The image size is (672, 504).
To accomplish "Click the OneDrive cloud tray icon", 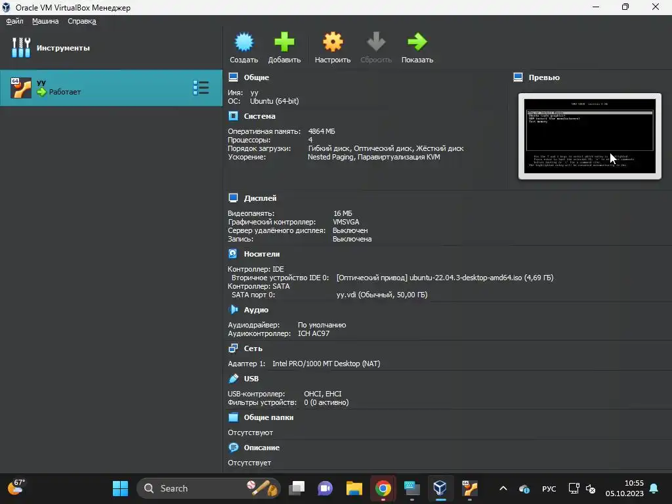I will pos(524,488).
